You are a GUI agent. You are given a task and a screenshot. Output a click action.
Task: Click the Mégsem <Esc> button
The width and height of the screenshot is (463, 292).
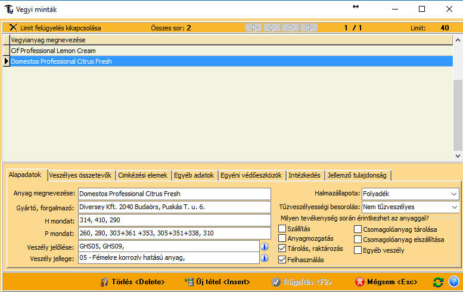coord(387,282)
